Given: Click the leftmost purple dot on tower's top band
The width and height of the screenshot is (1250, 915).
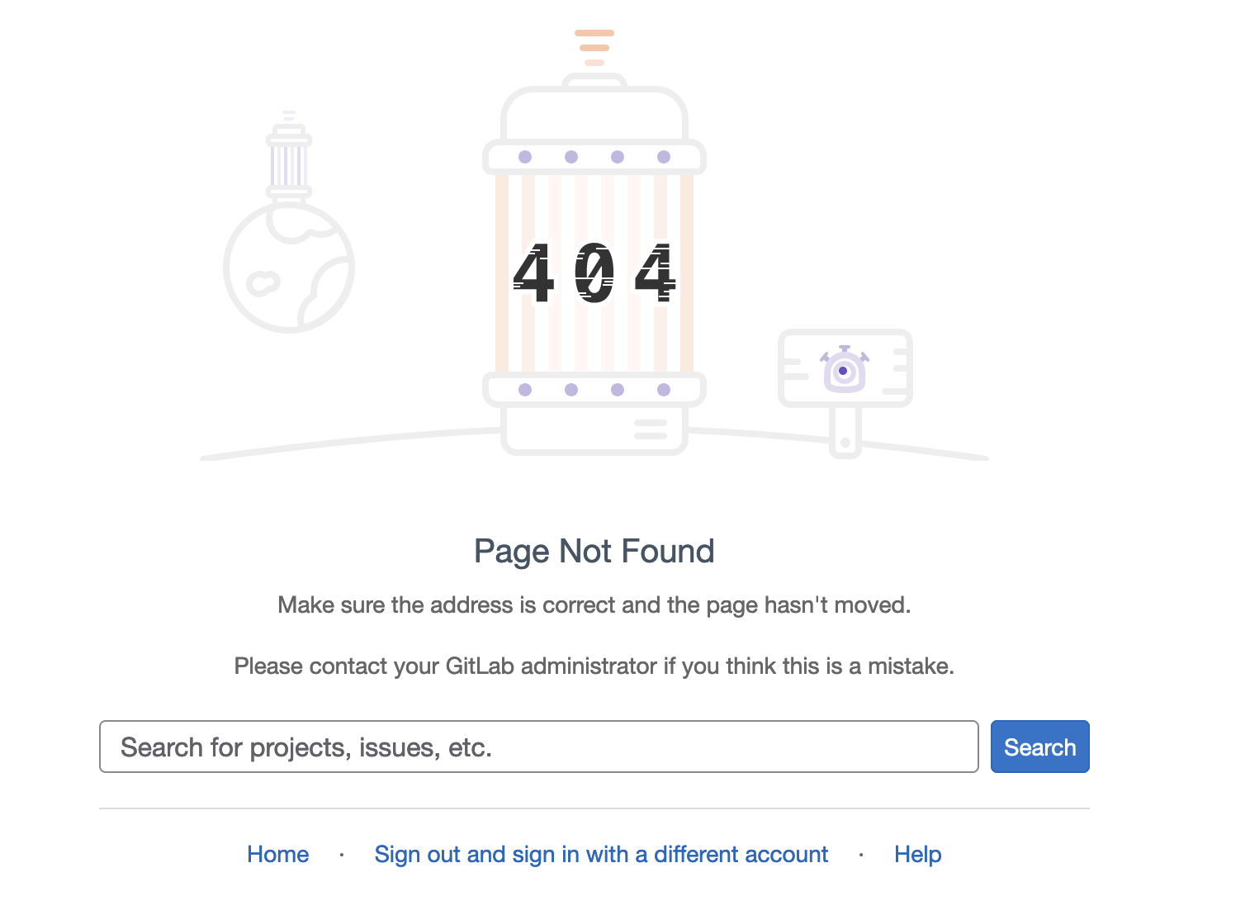Looking at the screenshot, I should pyautogui.click(x=525, y=157).
